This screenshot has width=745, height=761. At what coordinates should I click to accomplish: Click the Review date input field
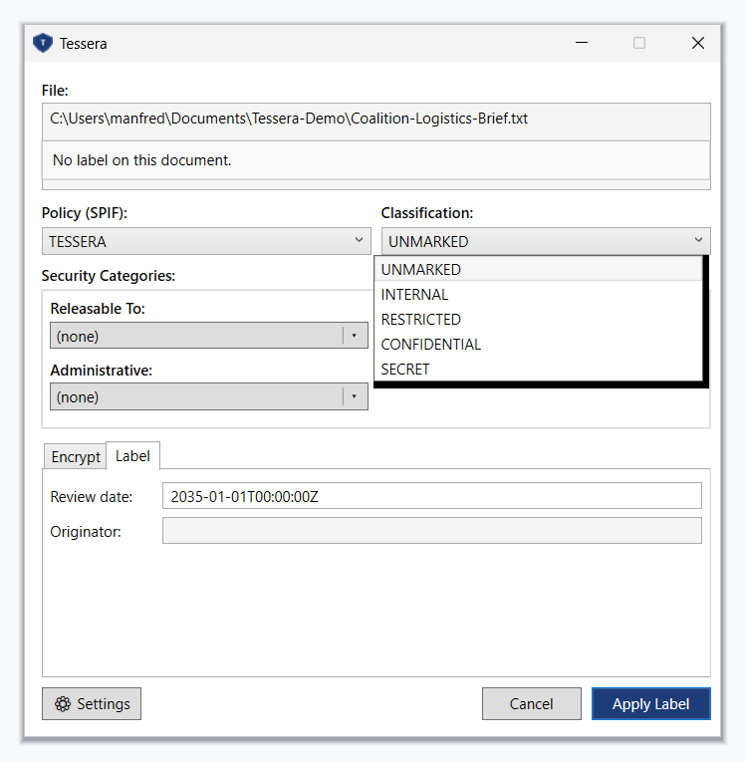[x=432, y=496]
